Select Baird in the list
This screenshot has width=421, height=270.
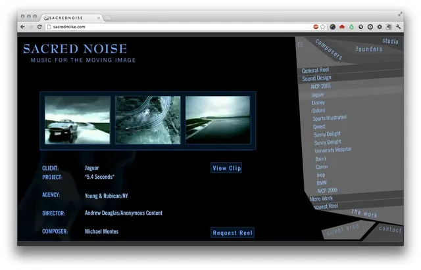320,159
